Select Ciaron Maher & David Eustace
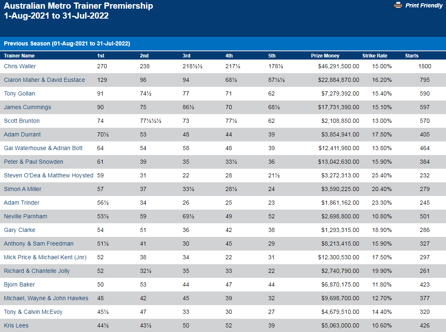Viewport: 446px width, 332px height. click(44, 80)
